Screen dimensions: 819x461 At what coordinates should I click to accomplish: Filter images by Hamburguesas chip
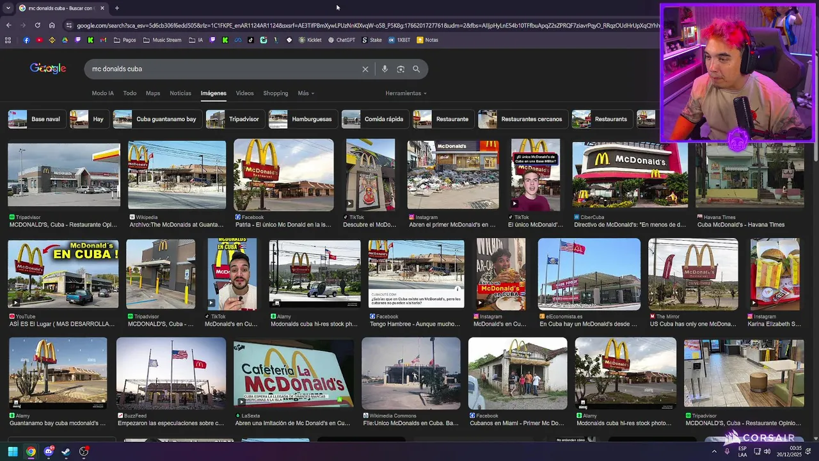click(x=303, y=119)
